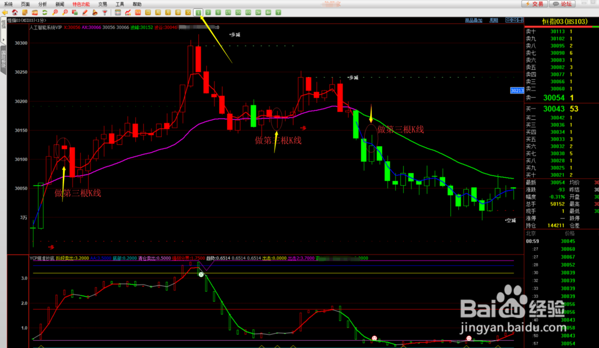
Task: Click the orange tick chart icon after the line chart icon
Action: [138, 13]
